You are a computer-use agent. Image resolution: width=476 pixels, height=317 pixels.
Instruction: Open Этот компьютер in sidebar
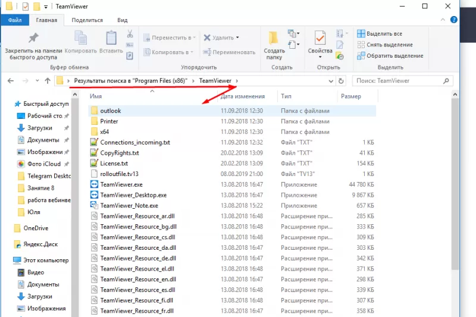click(41, 260)
